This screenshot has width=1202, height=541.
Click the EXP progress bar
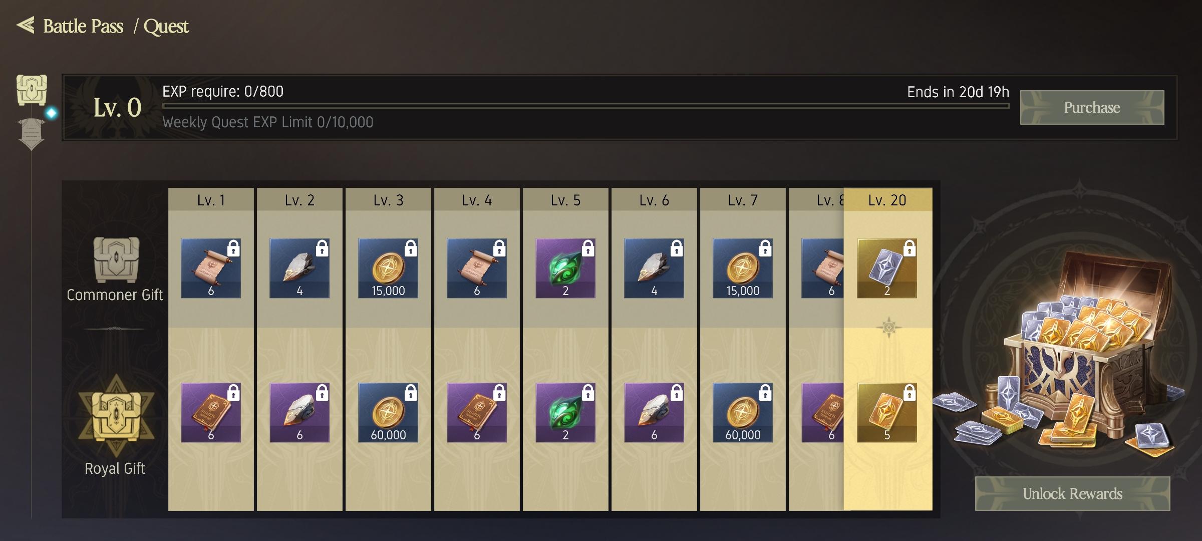pos(585,106)
